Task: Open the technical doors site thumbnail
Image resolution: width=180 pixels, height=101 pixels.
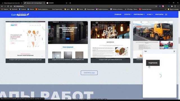Action: (68, 40)
